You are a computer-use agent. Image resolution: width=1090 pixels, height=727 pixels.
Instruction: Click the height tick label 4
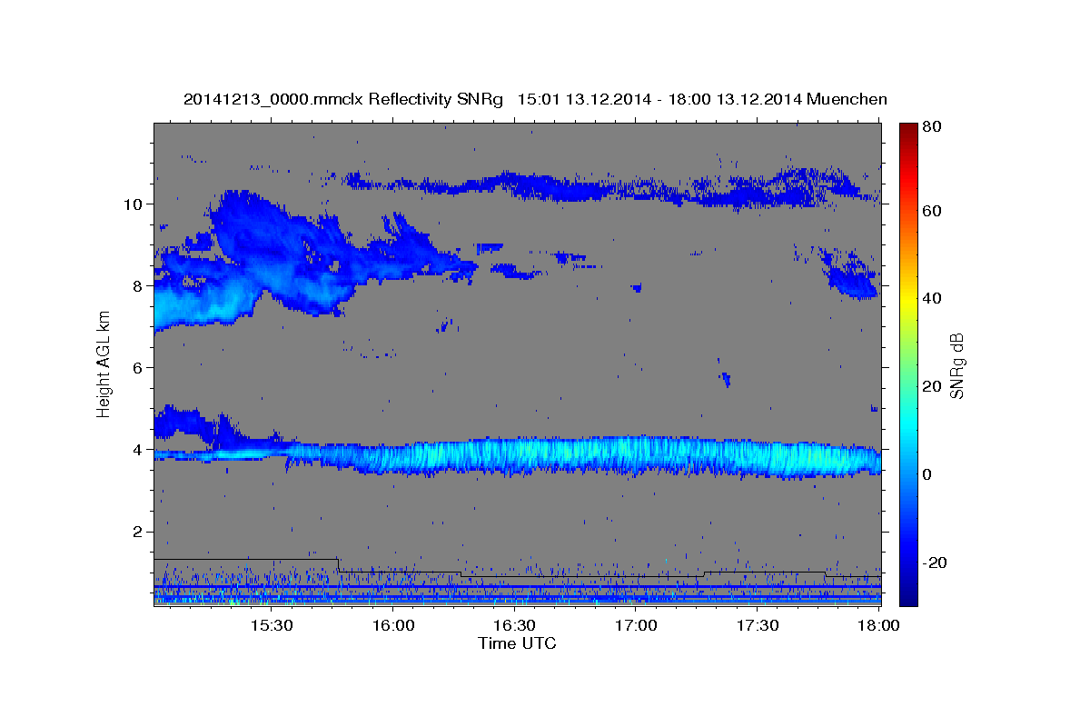coord(139,449)
